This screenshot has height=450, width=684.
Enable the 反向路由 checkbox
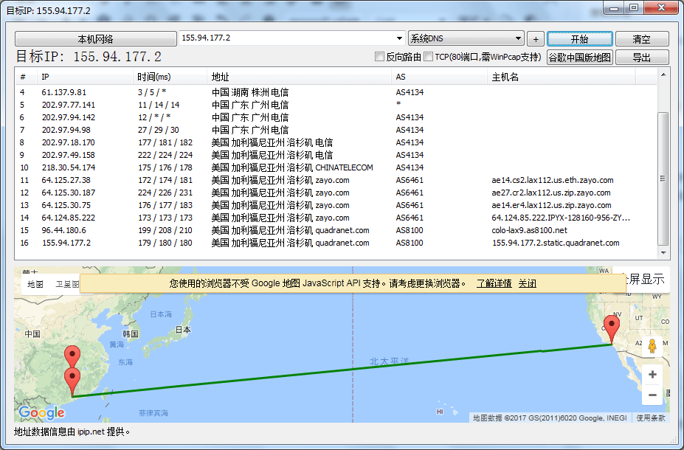pyautogui.click(x=380, y=57)
